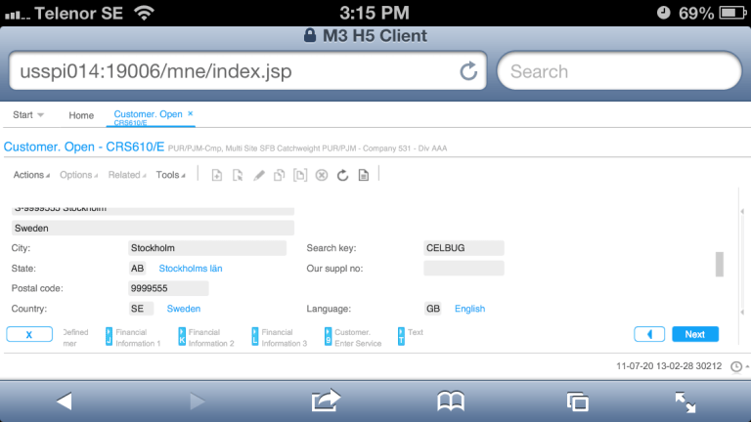Open the Share action in the browser bar
The height and width of the screenshot is (422, 751).
[x=326, y=400]
